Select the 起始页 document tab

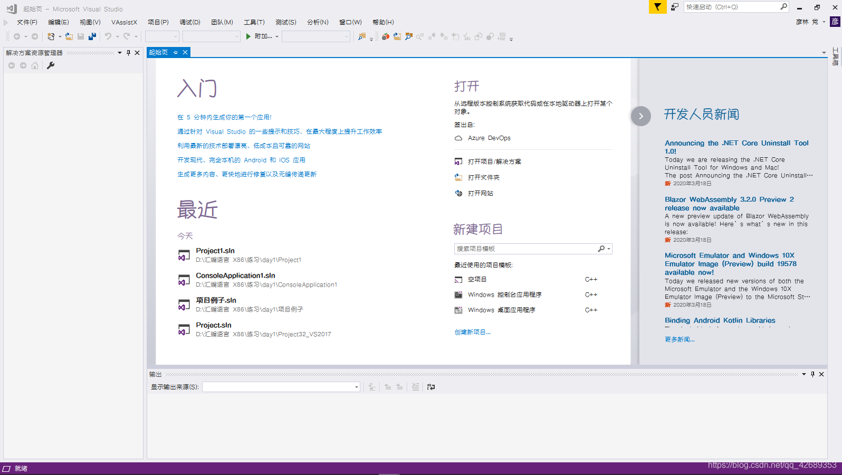coord(158,52)
